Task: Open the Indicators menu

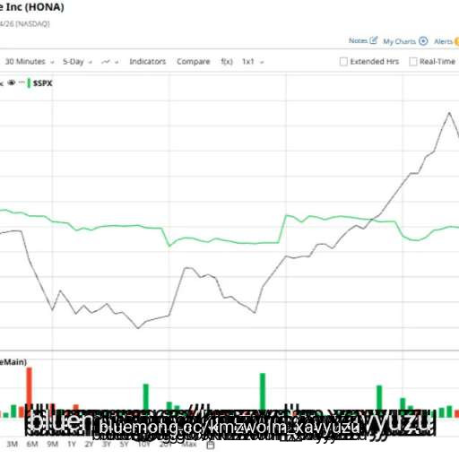Action: (148, 62)
